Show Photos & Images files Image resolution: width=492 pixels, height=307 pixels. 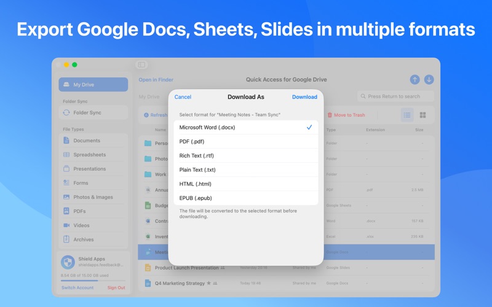tap(93, 197)
